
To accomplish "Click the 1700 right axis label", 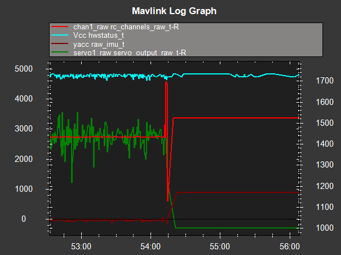I will pyautogui.click(x=325, y=81).
